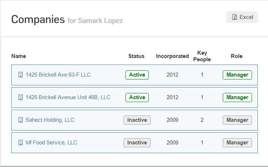
Task: Click the Excel export button
Action: coord(242,17)
